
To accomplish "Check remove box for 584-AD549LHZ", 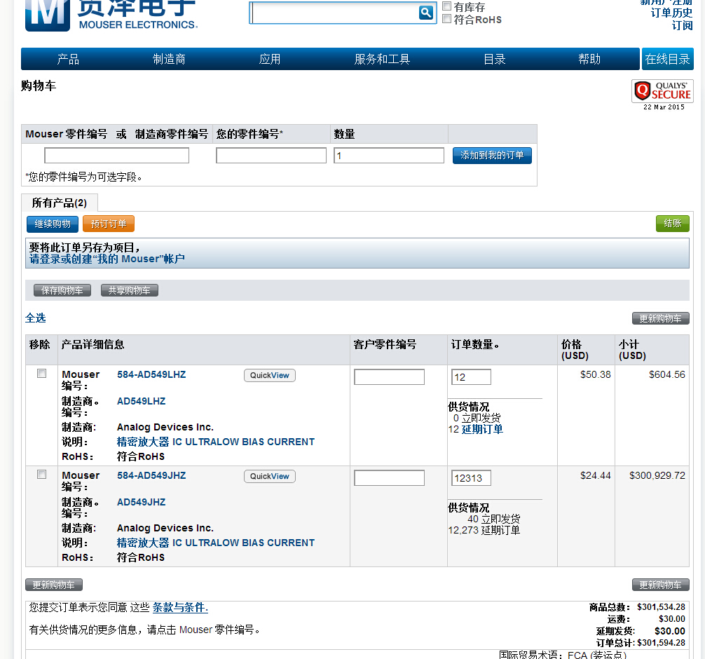I will pos(42,374).
